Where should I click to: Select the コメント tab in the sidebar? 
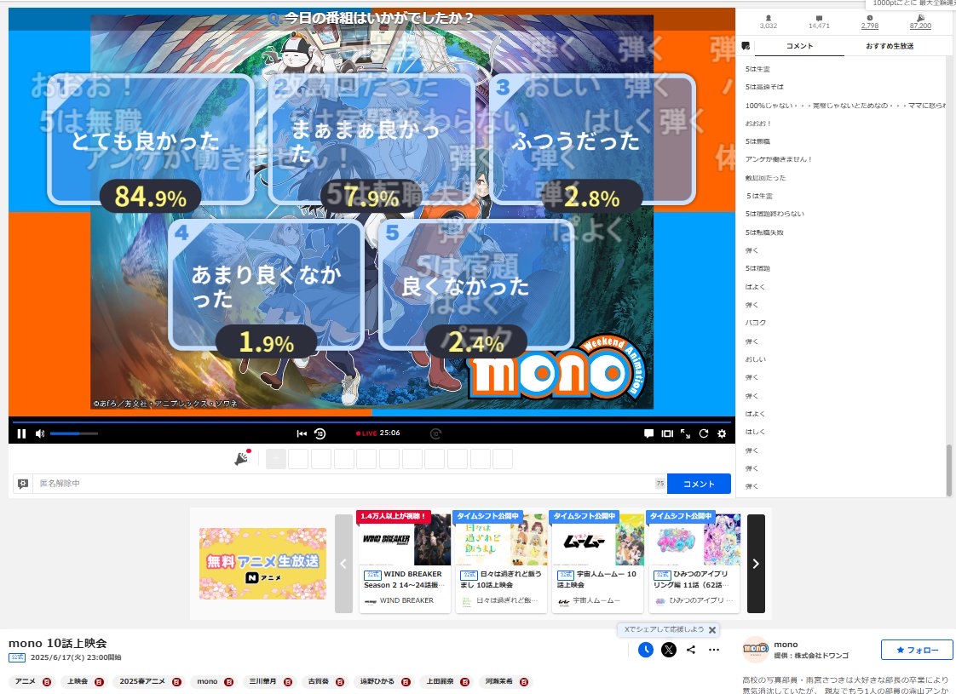(798, 46)
